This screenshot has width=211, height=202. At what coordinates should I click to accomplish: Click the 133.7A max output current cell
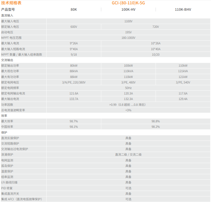click(74, 99)
